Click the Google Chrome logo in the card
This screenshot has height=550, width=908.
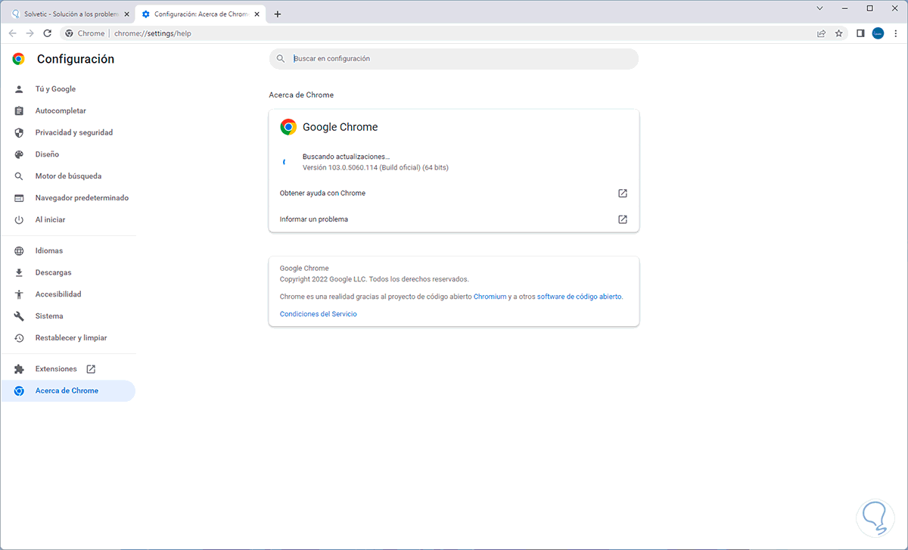288,127
